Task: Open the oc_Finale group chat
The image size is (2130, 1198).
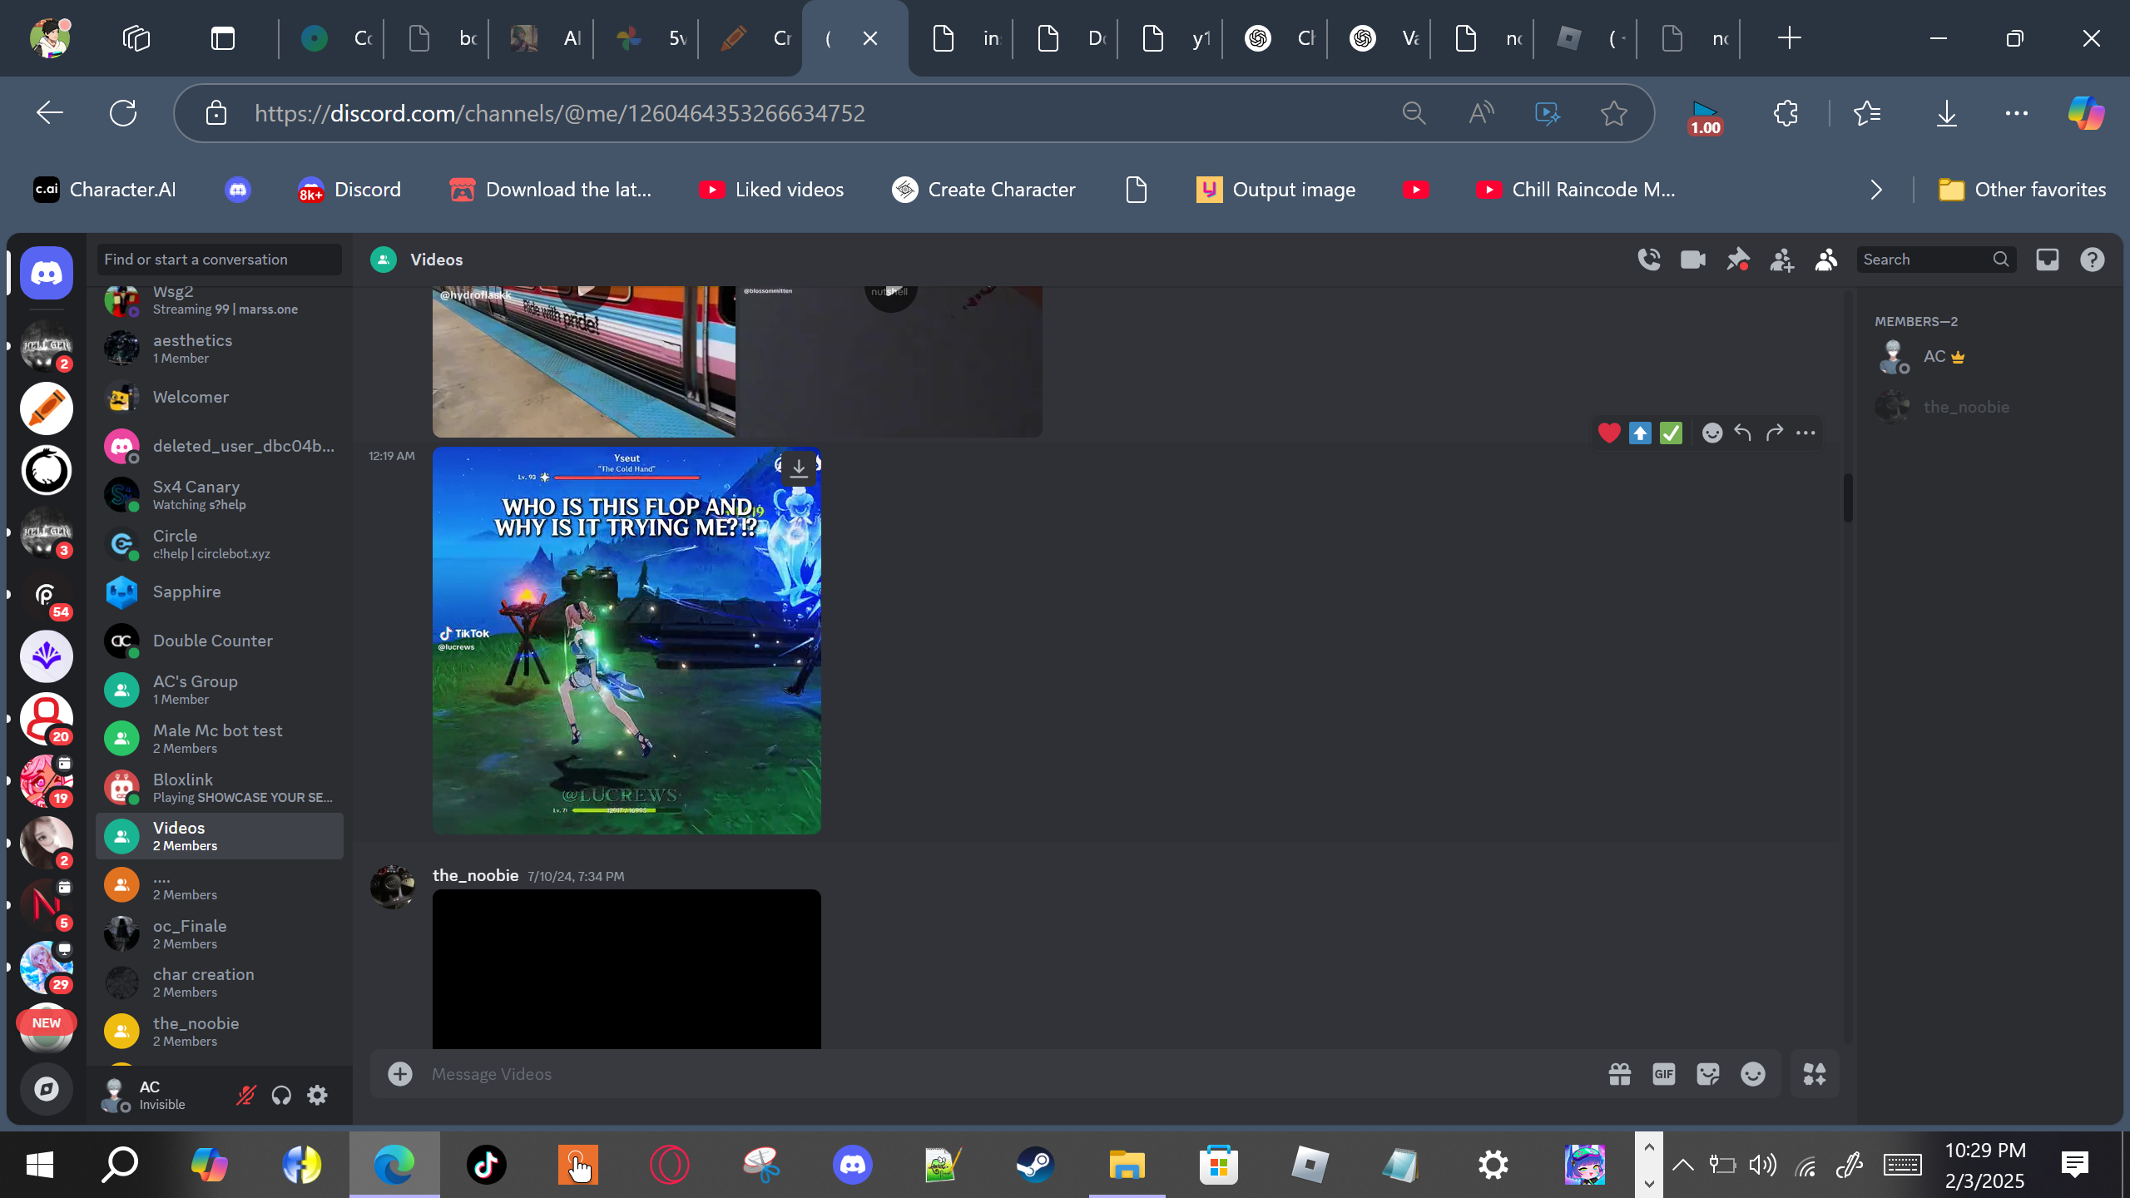Action: [219, 934]
